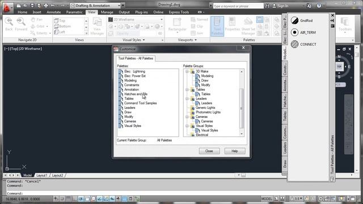This screenshot has height=204, width=363.
Task: Select the Pan tool in Navigate 2D
Action: pyautogui.click(x=37, y=20)
